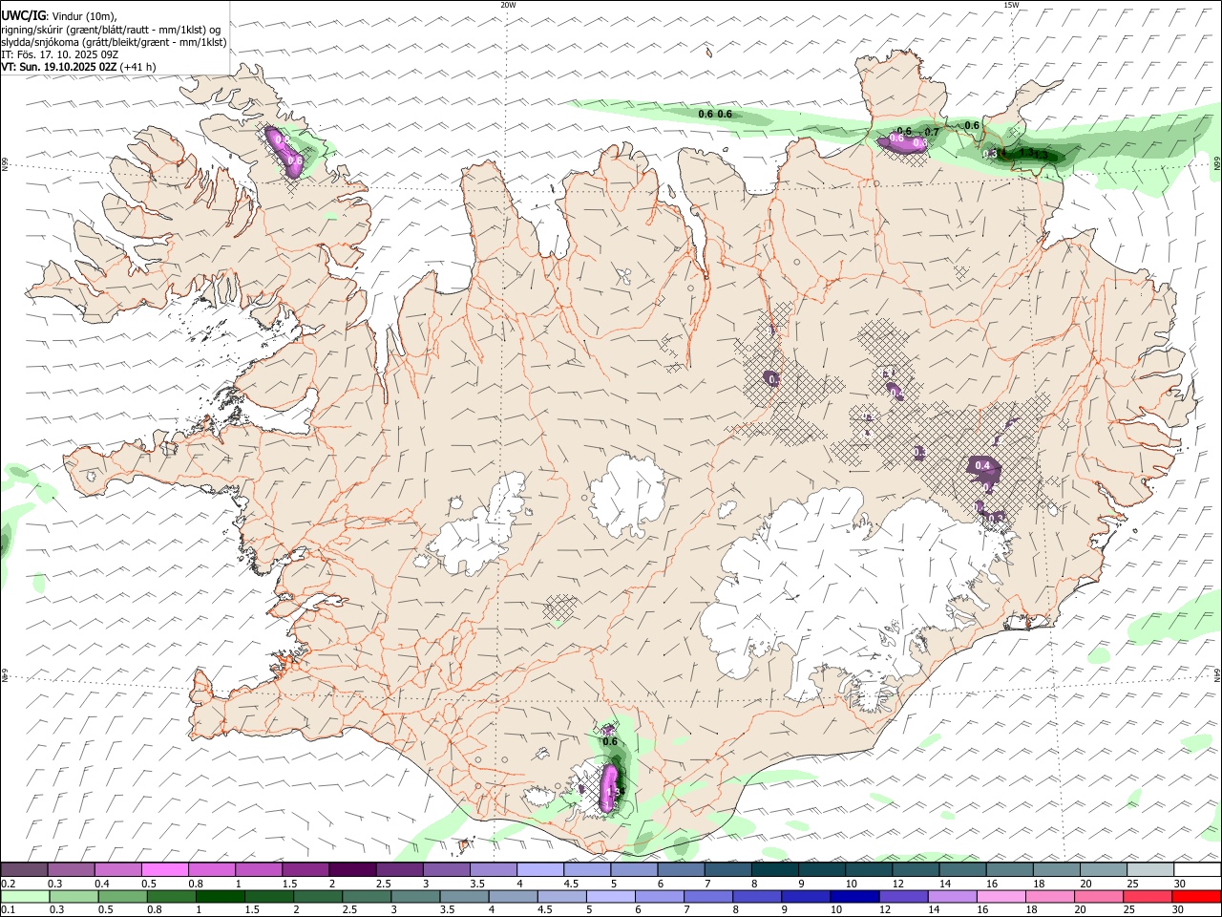Select the dark green 1 swatch in lower legend
The image size is (1222, 917).
(220, 896)
